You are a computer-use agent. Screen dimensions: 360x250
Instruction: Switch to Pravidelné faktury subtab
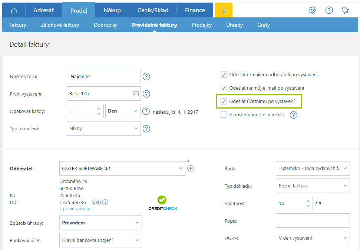coord(155,25)
